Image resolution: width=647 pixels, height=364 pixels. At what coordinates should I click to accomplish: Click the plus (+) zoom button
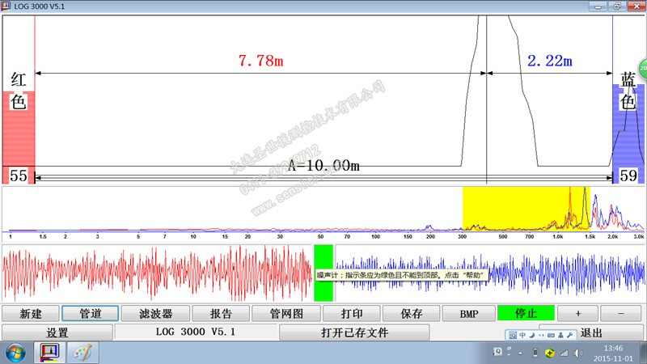tap(577, 313)
